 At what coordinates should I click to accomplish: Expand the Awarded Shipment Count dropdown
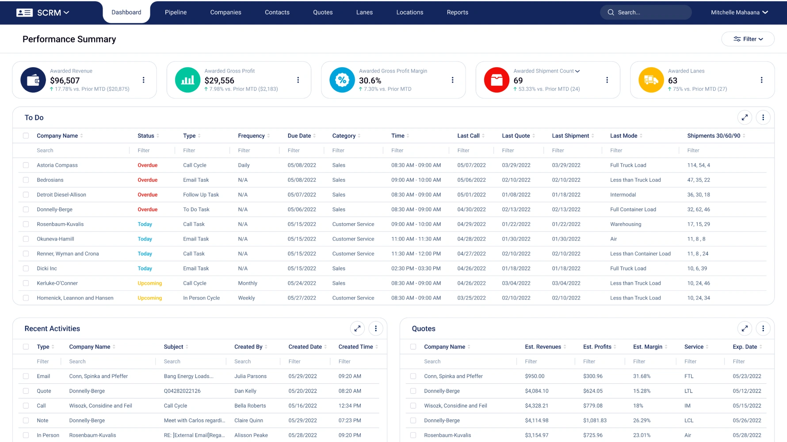[x=577, y=71]
